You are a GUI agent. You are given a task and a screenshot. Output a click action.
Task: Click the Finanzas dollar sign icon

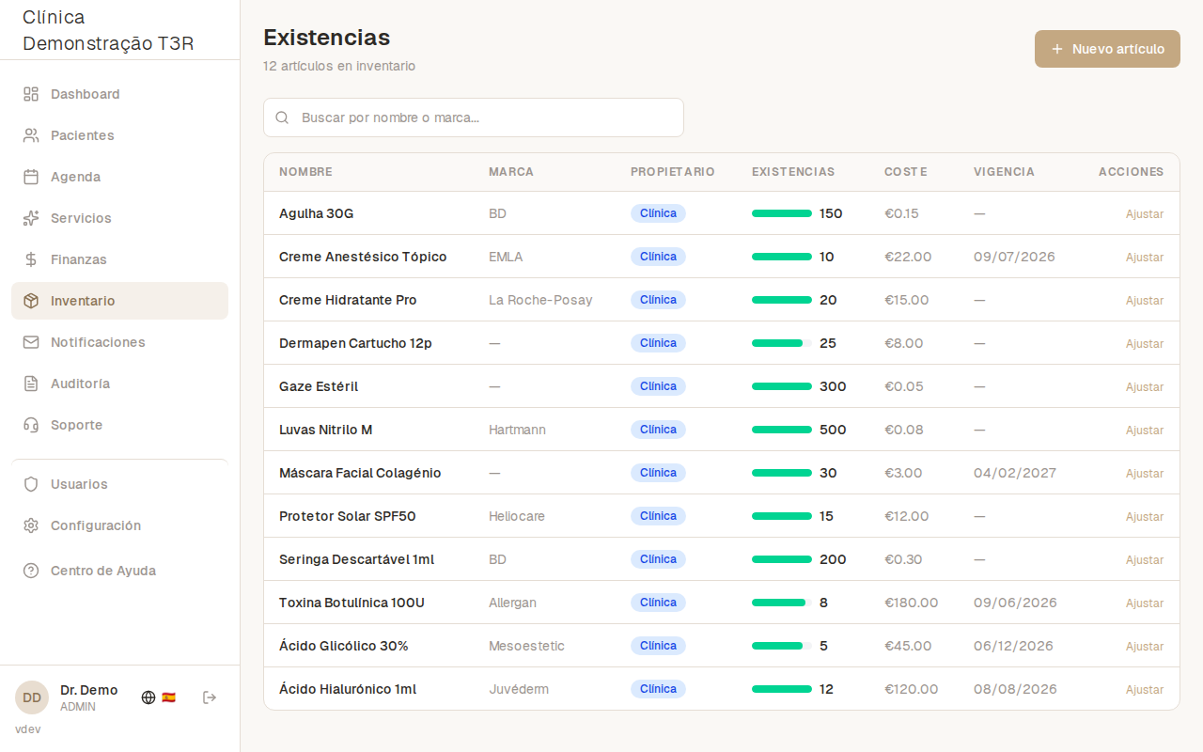pos(31,259)
